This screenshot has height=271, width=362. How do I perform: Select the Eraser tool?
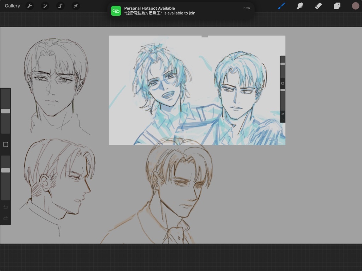[x=319, y=6]
